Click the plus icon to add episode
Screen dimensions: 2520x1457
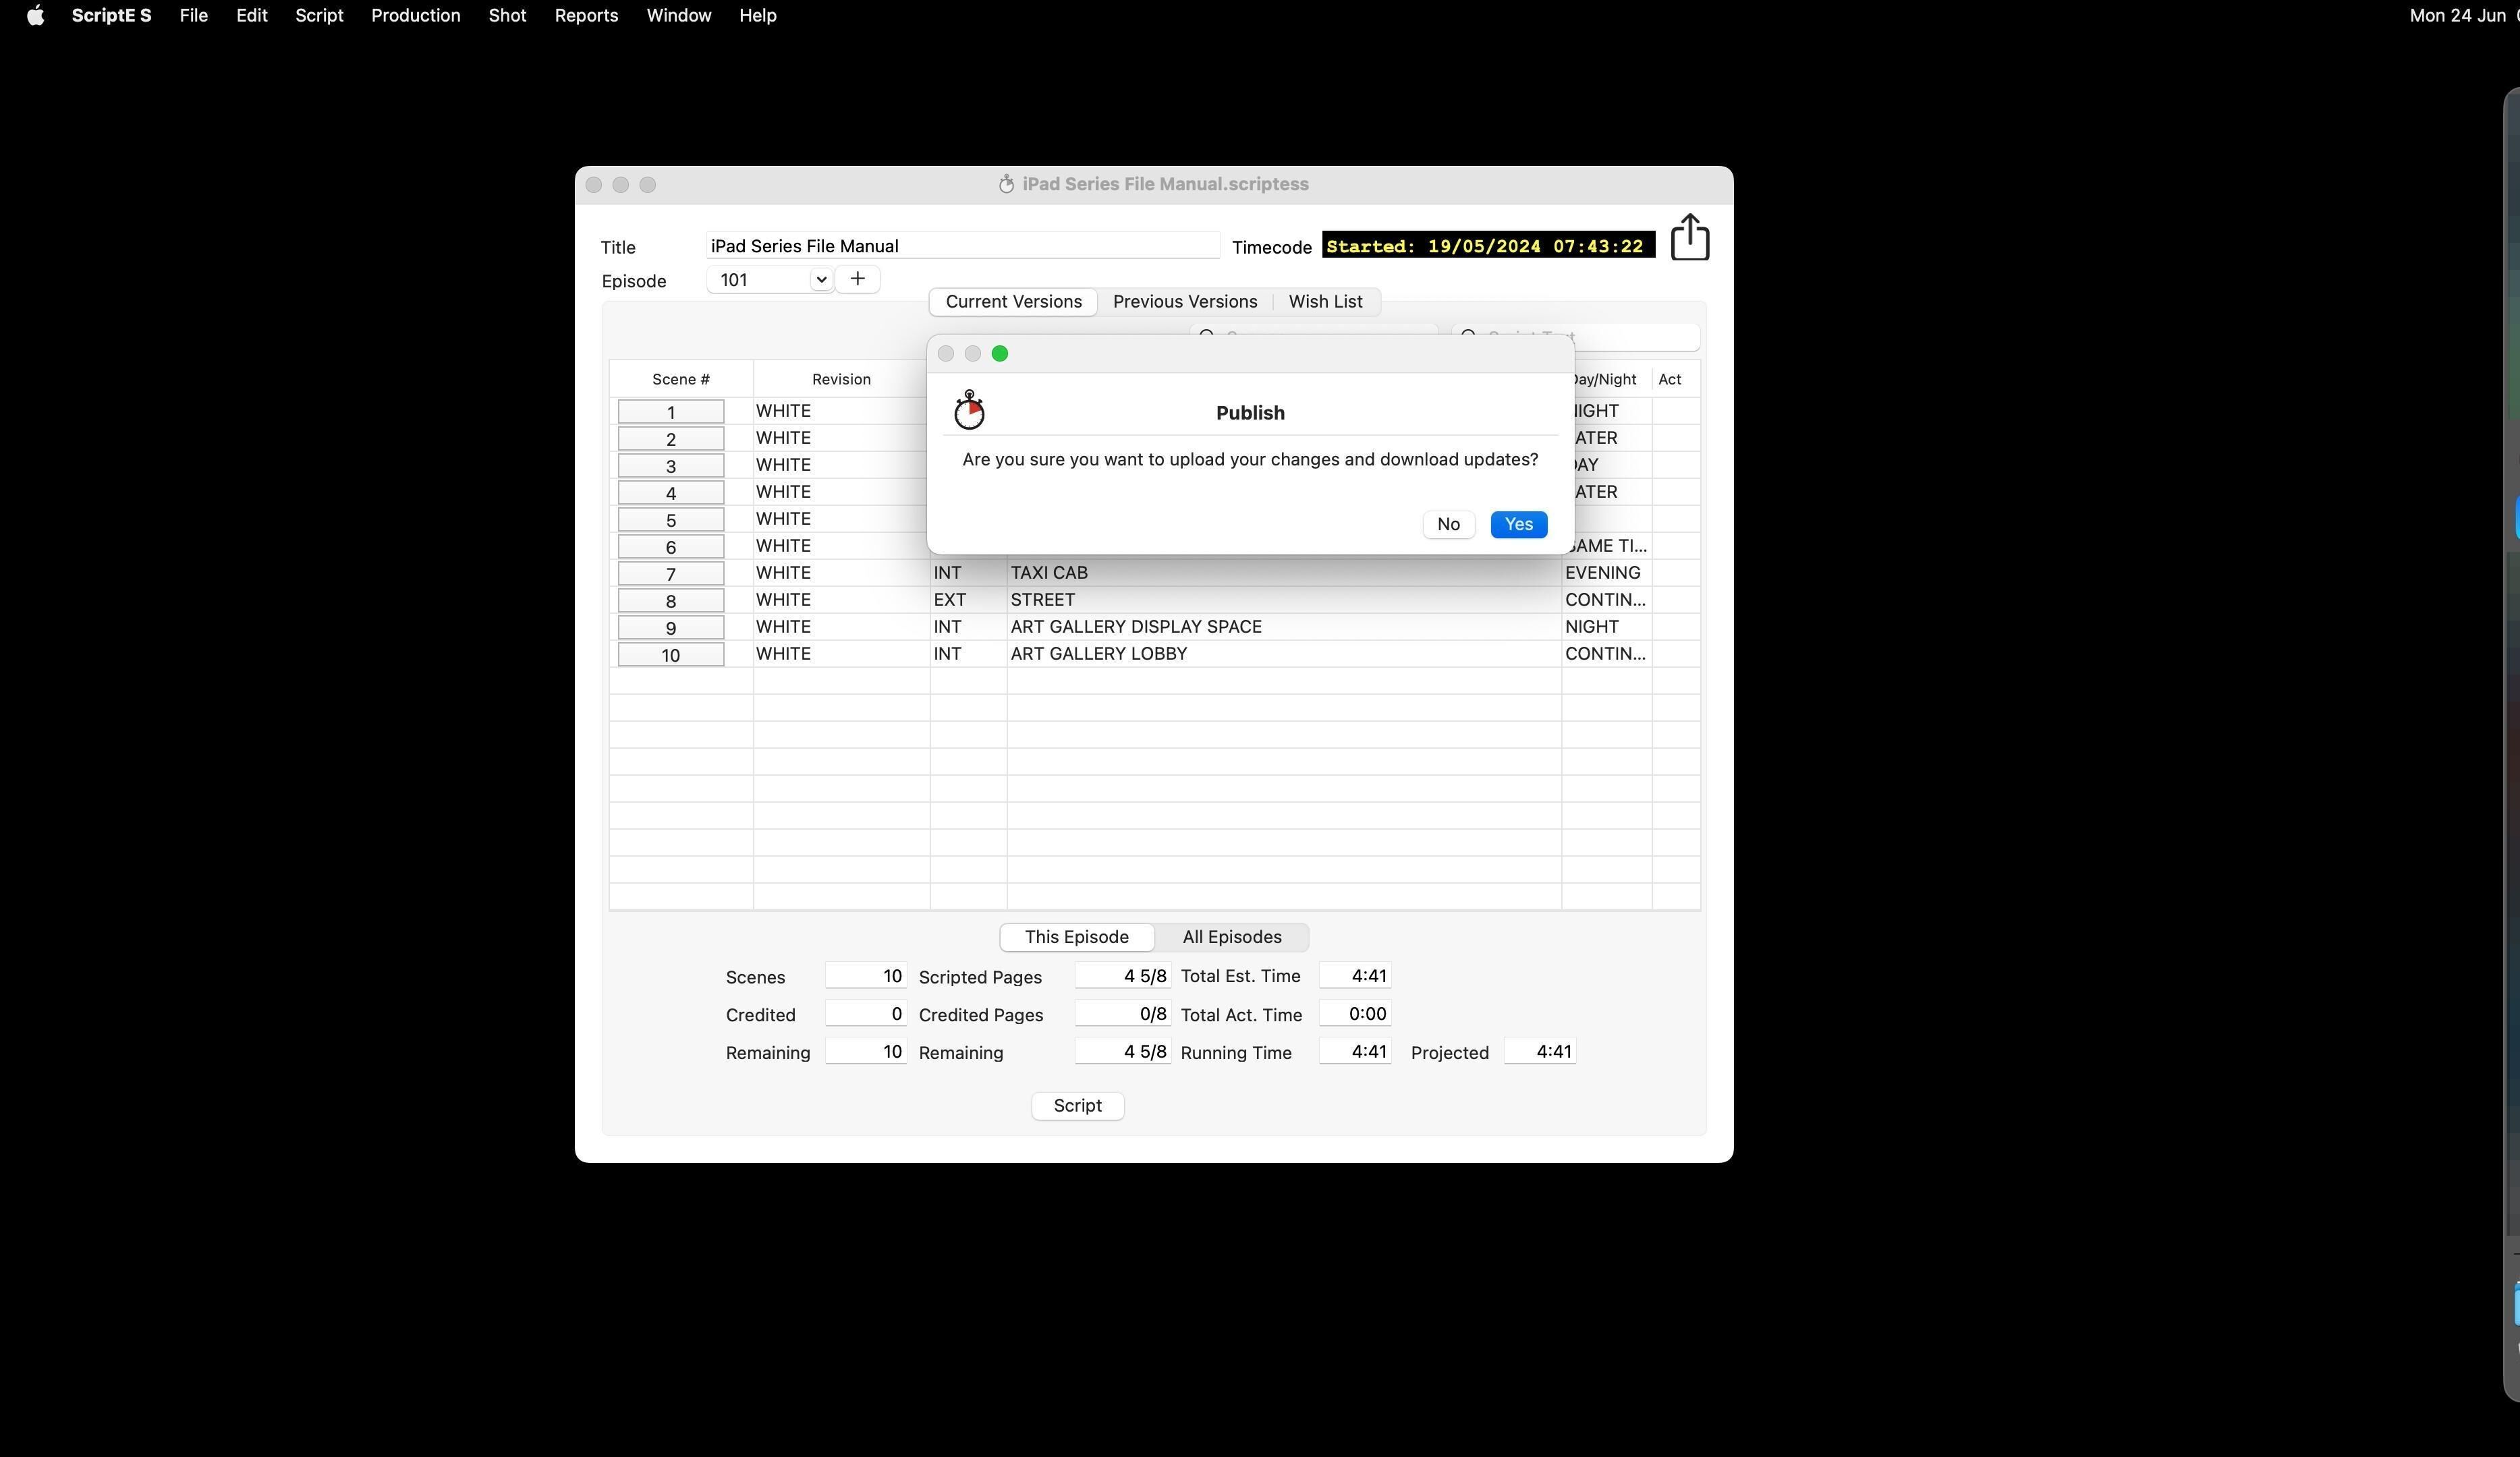857,279
